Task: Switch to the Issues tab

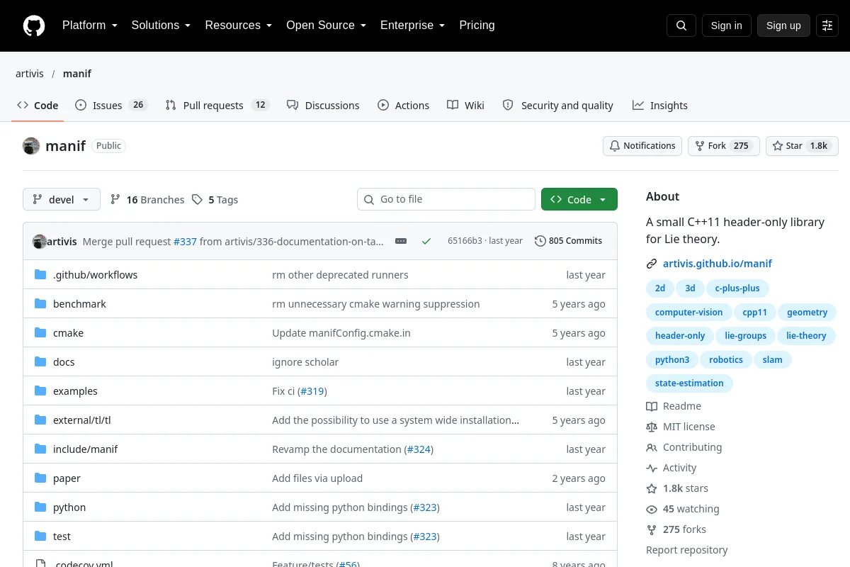Action: pyautogui.click(x=110, y=106)
